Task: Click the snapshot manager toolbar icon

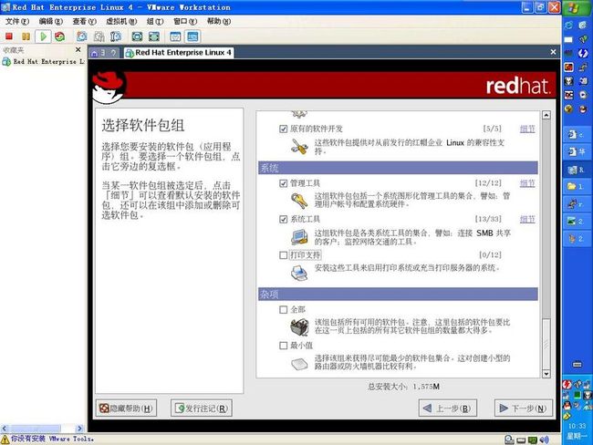Action: 115,36
